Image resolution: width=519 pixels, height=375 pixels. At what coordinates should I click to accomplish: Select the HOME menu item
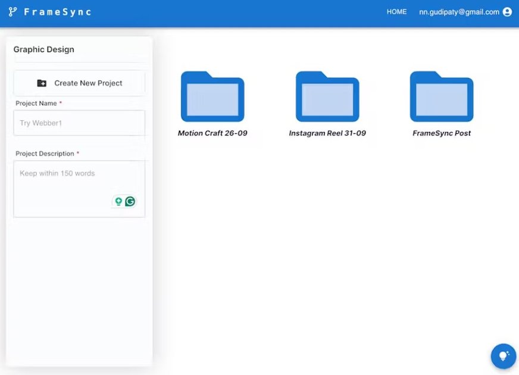point(396,11)
